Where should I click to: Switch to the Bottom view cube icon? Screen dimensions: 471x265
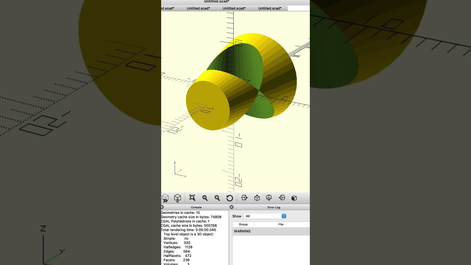coord(269,198)
